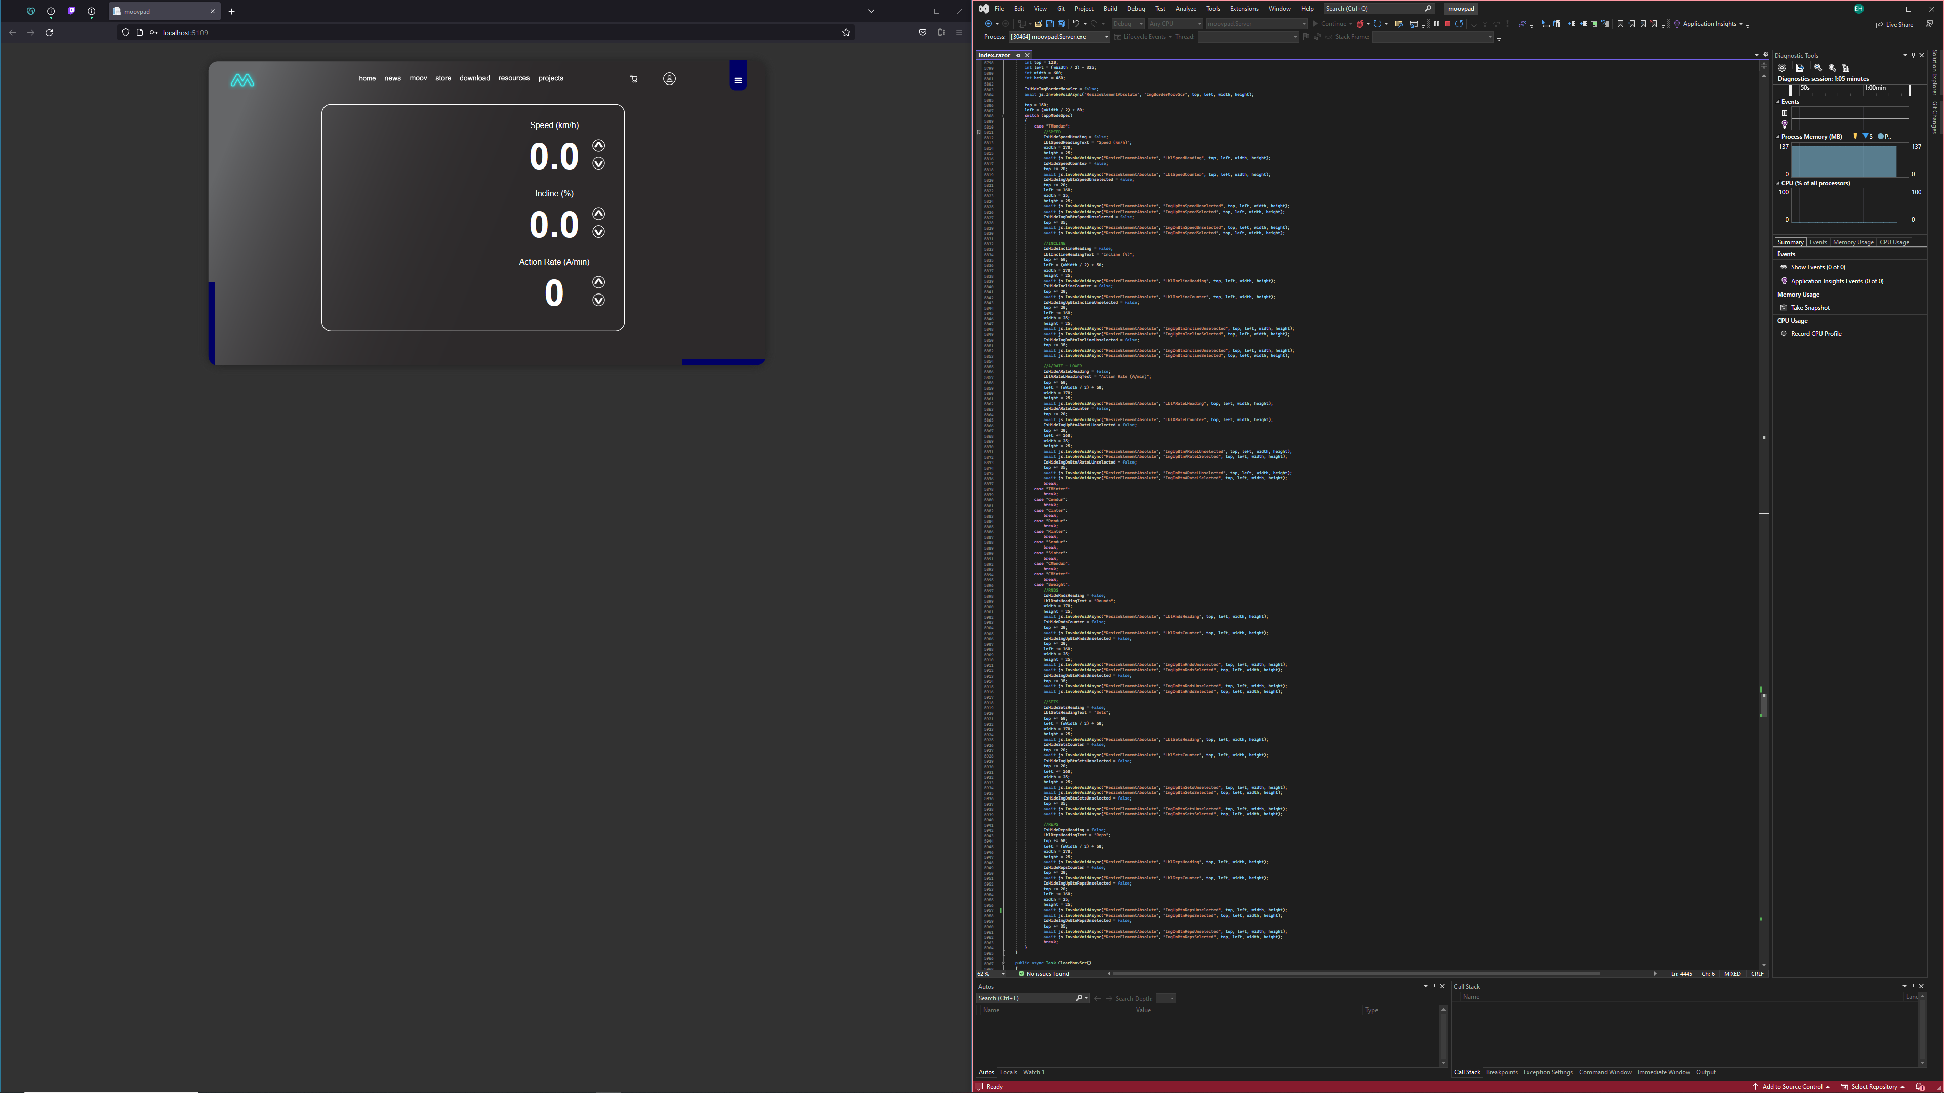
Task: Click the Send Feedback icon next to Live Share
Action: point(1930,24)
